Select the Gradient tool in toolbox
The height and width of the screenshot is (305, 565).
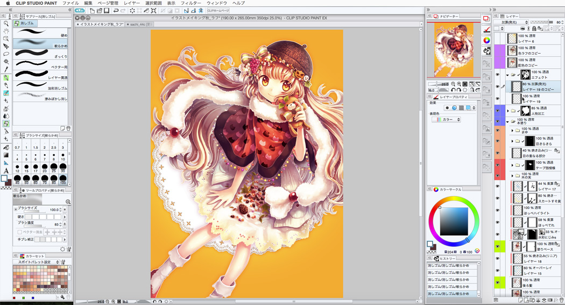pos(6,155)
